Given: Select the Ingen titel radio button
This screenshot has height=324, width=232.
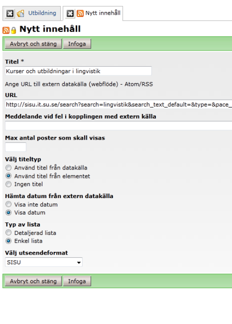Looking at the screenshot, I should (x=8, y=184).
